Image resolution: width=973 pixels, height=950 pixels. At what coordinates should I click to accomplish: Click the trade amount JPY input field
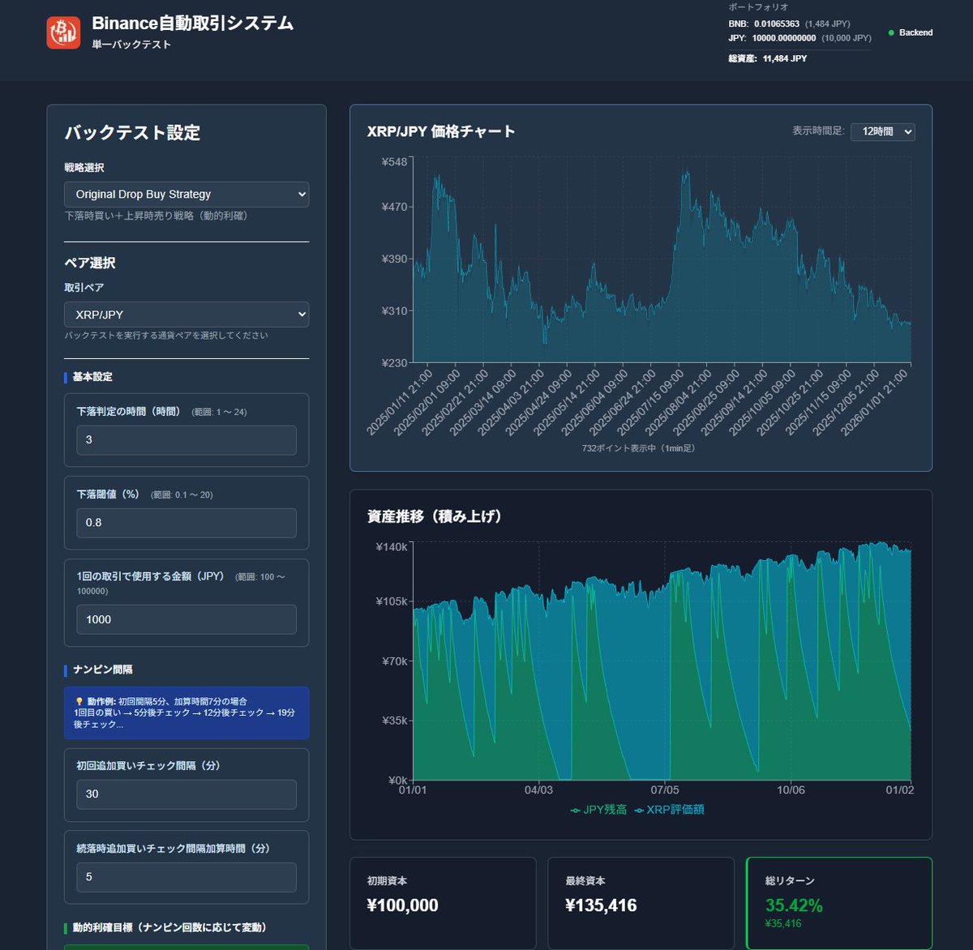click(186, 619)
